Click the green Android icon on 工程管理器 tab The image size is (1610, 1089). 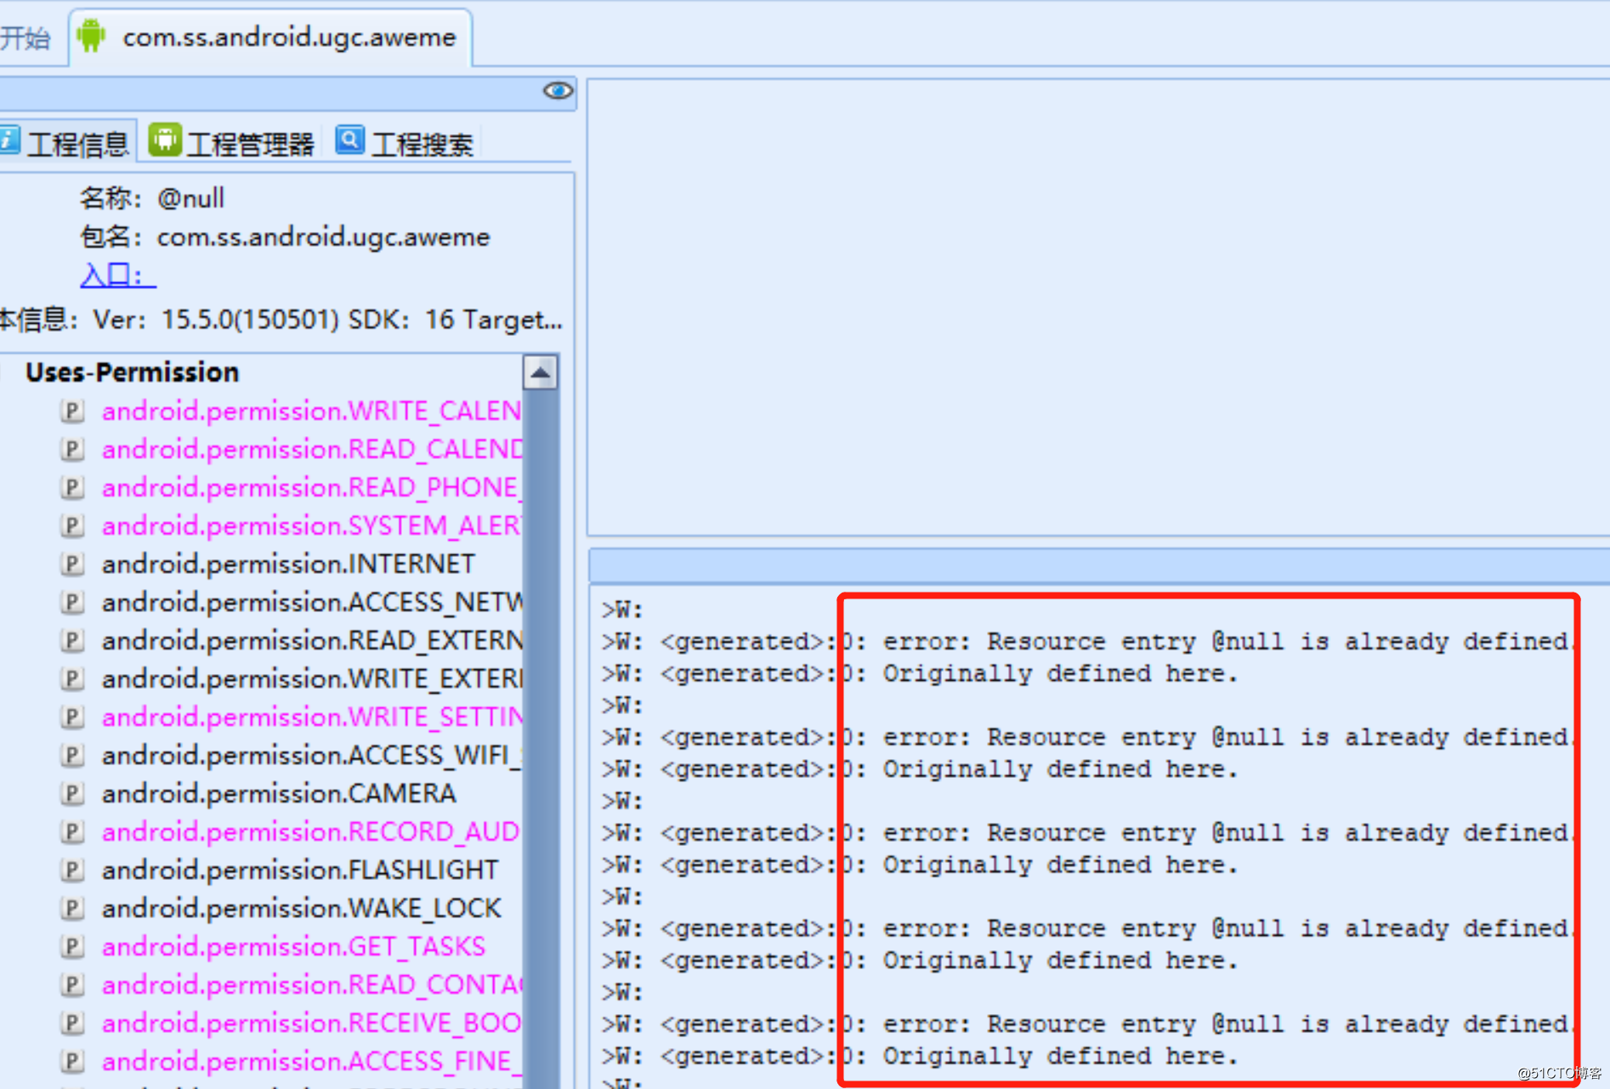click(x=164, y=139)
